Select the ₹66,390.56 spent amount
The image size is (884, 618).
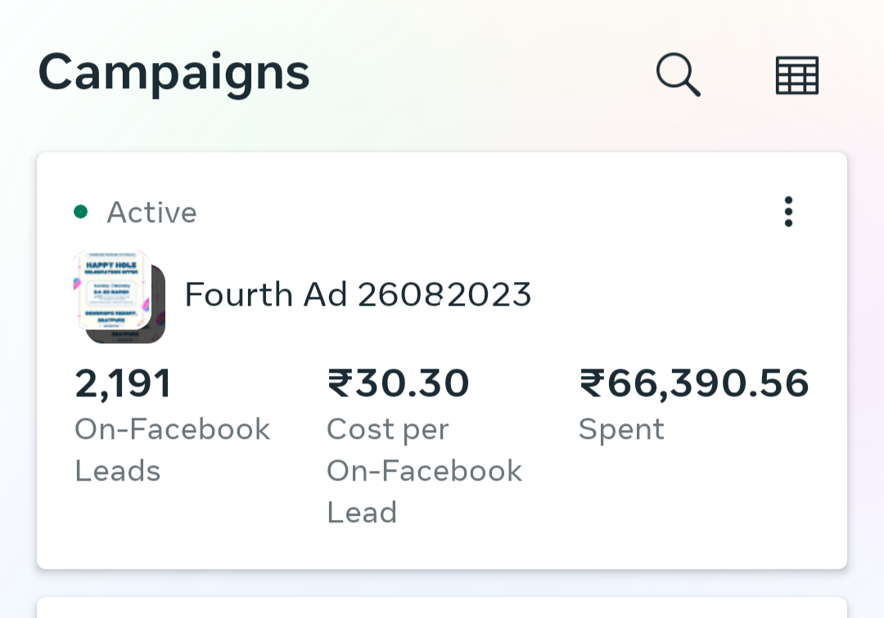coord(694,384)
